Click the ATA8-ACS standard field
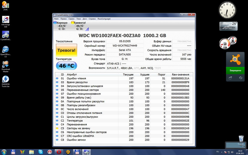This screenshot has height=155, width=248. 149,63
